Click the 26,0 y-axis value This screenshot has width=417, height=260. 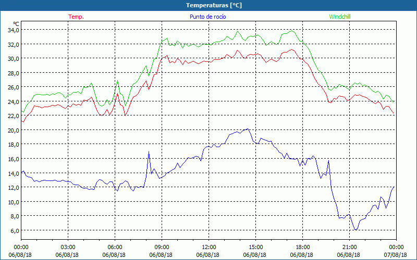point(14,87)
